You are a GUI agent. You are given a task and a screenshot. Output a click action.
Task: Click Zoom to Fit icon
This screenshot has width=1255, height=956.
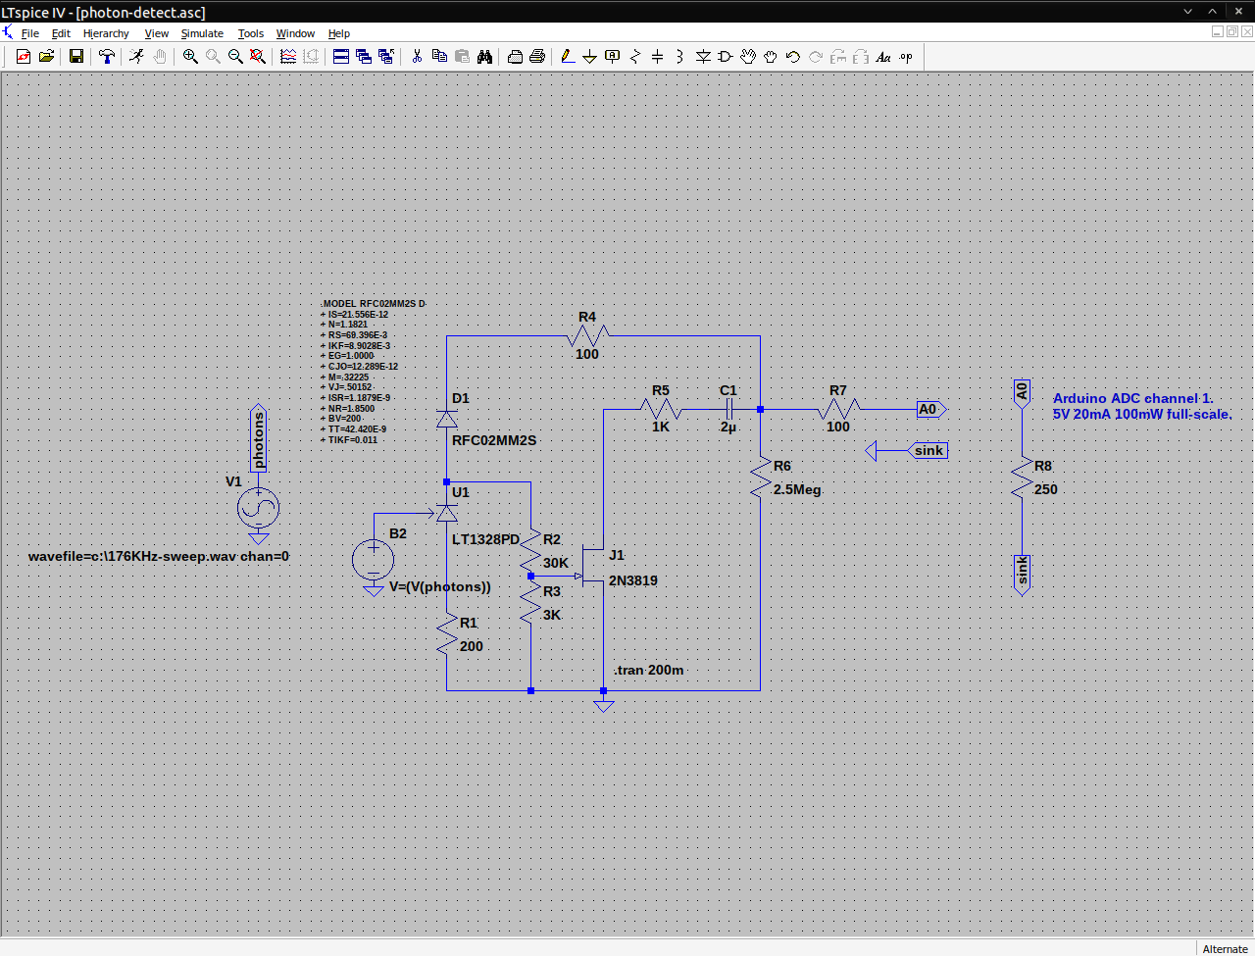tap(258, 57)
